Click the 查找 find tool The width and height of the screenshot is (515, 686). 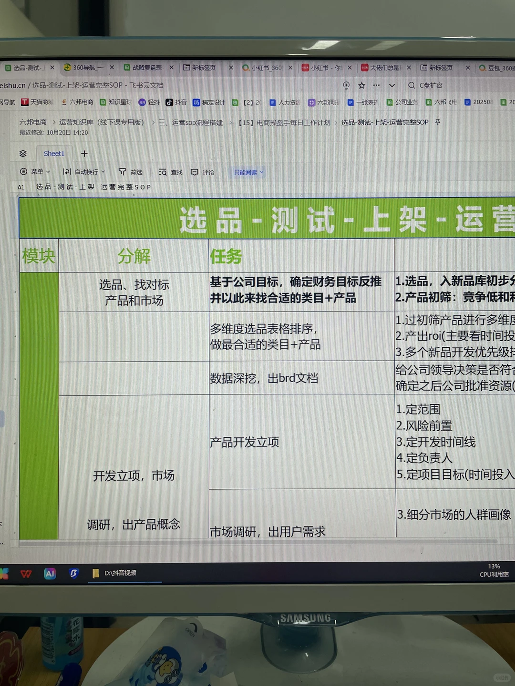coord(171,172)
